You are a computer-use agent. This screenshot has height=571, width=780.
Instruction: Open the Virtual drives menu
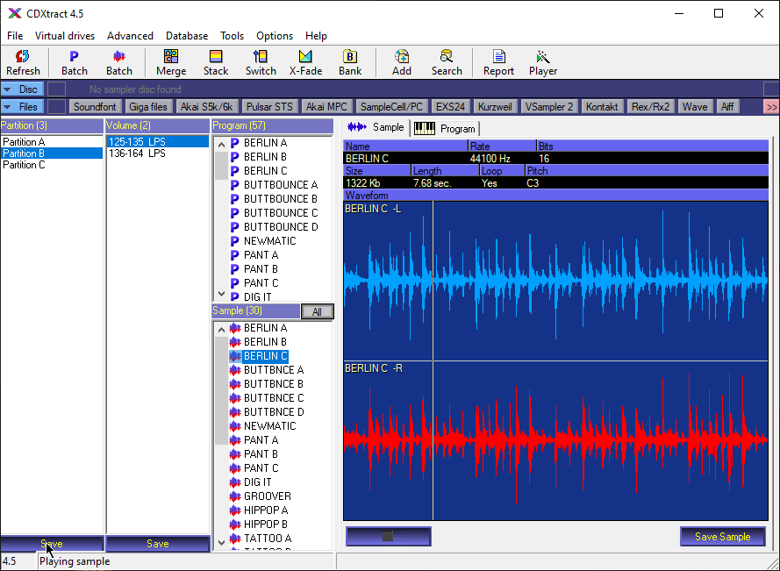click(x=66, y=36)
